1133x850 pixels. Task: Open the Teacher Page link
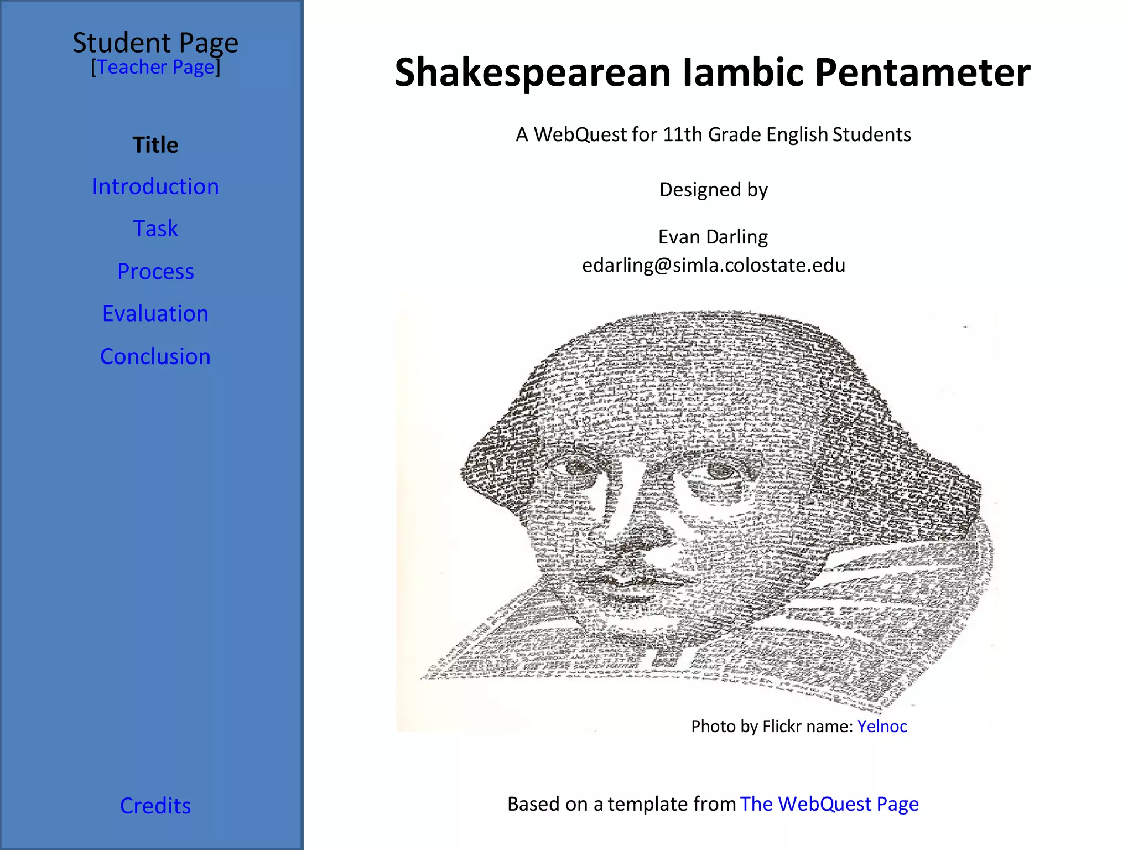[x=155, y=68]
